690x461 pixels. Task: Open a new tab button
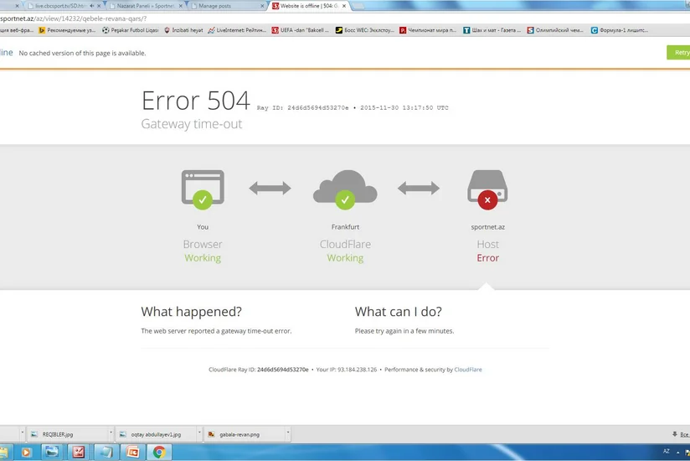click(x=358, y=6)
